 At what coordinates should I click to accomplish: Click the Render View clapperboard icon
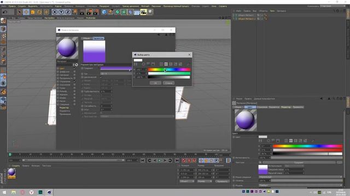click(82, 12)
